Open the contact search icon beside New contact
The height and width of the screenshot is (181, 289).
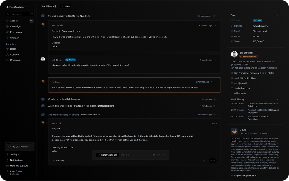tap(32, 14)
